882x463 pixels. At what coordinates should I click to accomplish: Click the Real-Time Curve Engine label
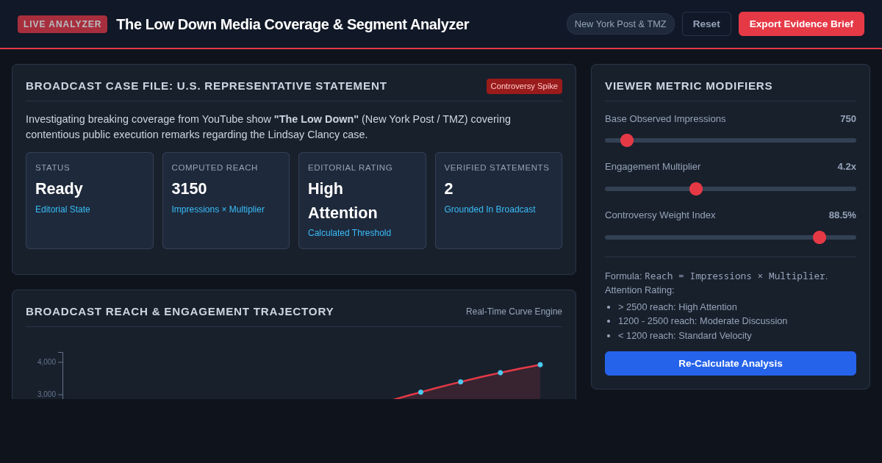point(514,312)
